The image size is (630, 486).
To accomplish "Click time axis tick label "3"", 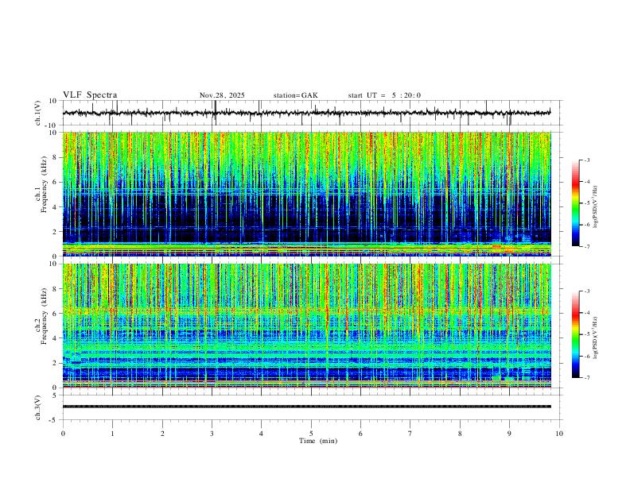I will [x=212, y=434].
